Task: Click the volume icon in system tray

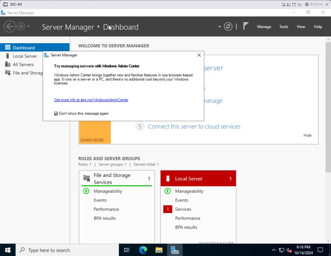Action: (289, 250)
